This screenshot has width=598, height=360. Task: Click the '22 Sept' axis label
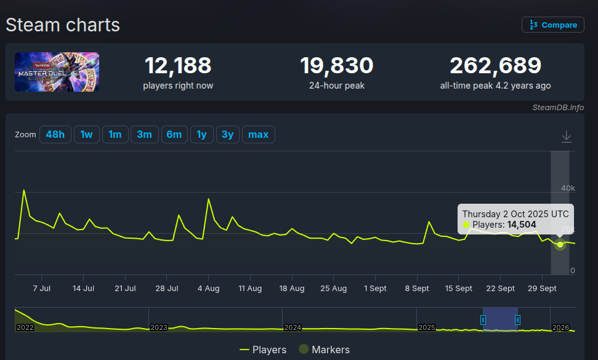[500, 289]
